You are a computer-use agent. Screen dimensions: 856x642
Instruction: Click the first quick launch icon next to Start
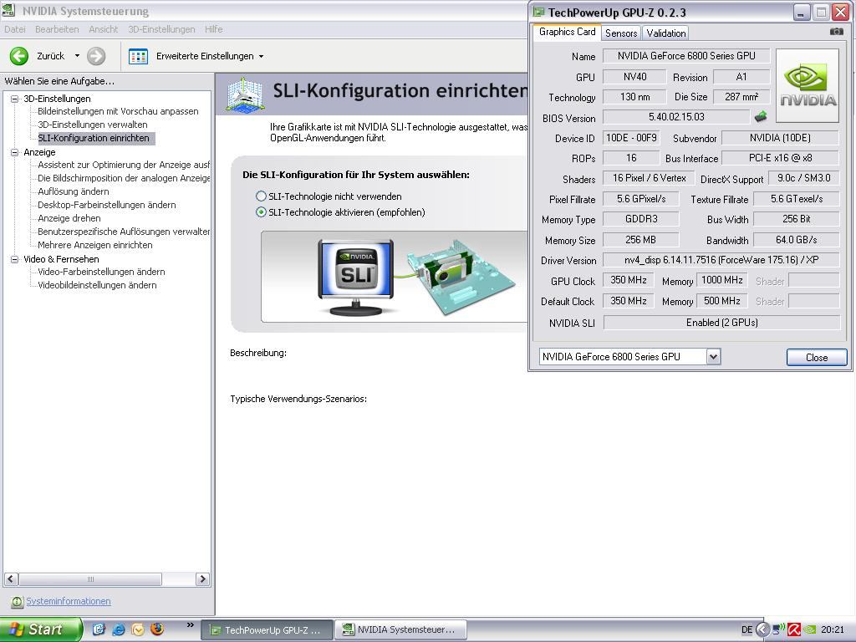[x=99, y=629]
